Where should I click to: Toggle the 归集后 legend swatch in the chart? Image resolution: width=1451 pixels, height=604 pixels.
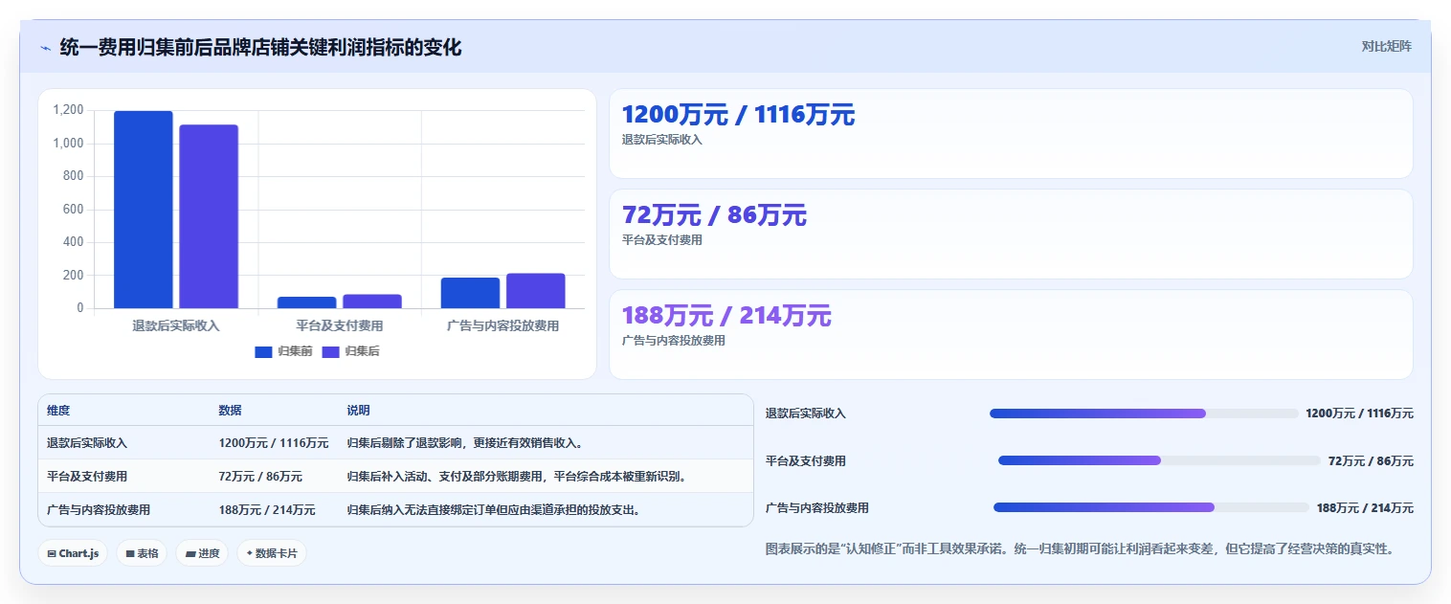pos(330,351)
